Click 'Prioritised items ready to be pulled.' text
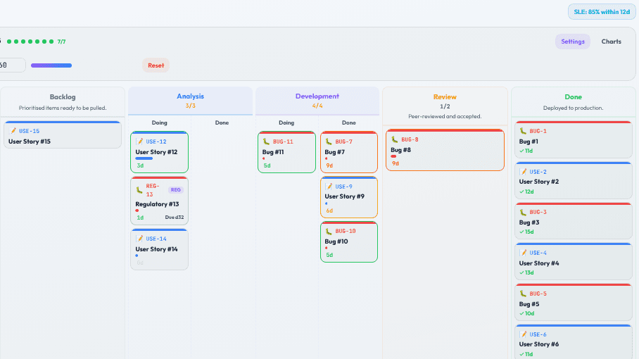Screen dimensions: 639x359 63,108
